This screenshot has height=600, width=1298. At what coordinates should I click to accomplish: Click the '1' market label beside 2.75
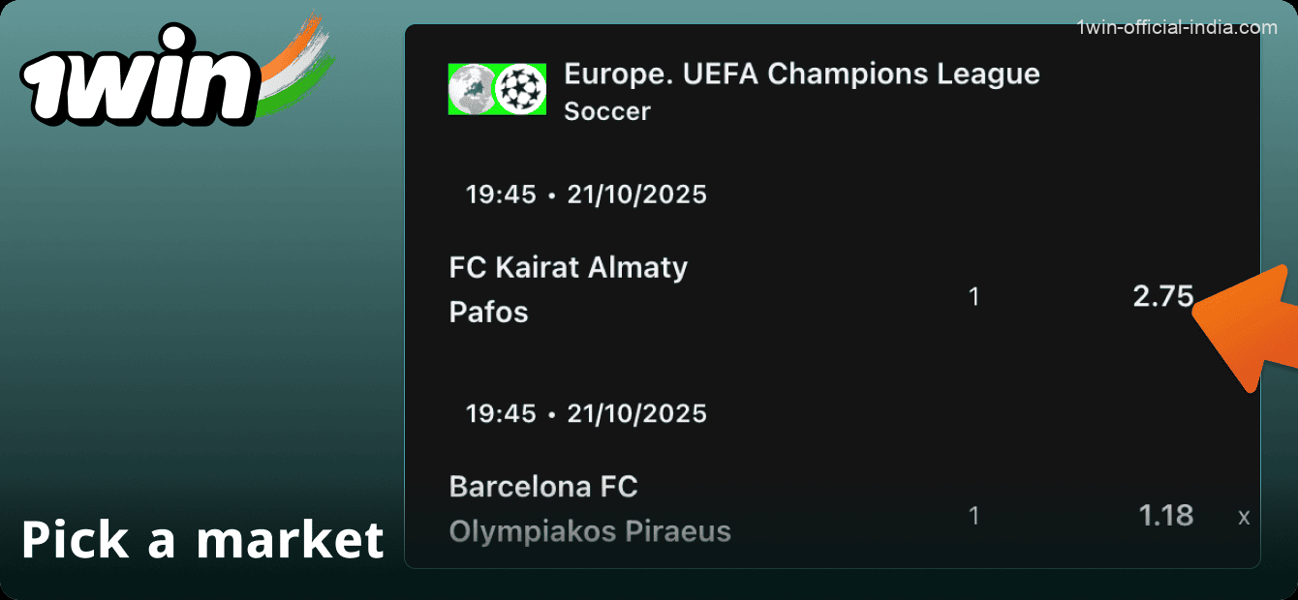coord(973,297)
